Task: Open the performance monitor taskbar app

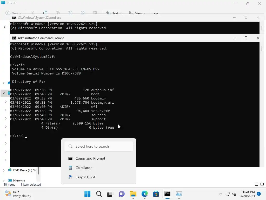Action: pos(179,194)
